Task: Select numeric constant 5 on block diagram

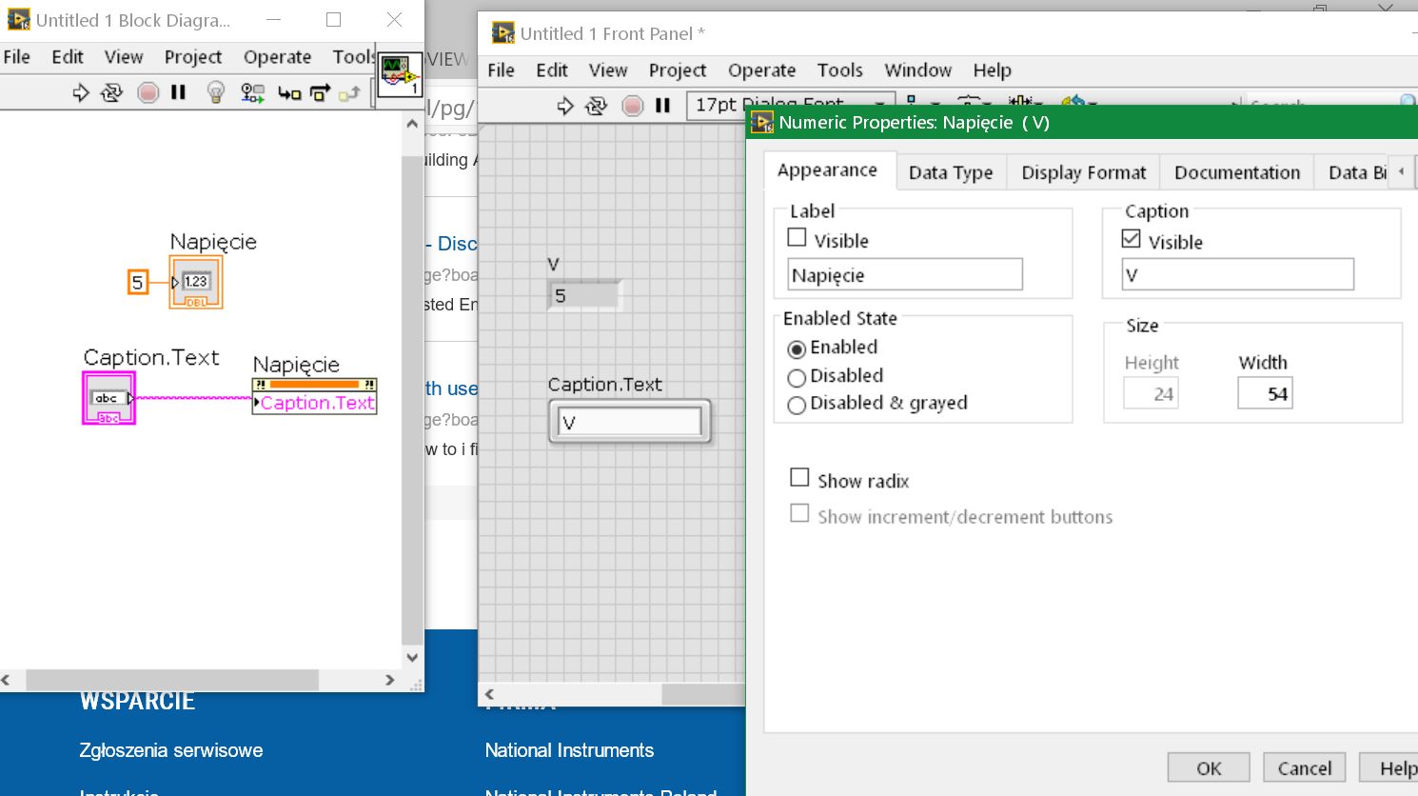Action: tap(138, 282)
